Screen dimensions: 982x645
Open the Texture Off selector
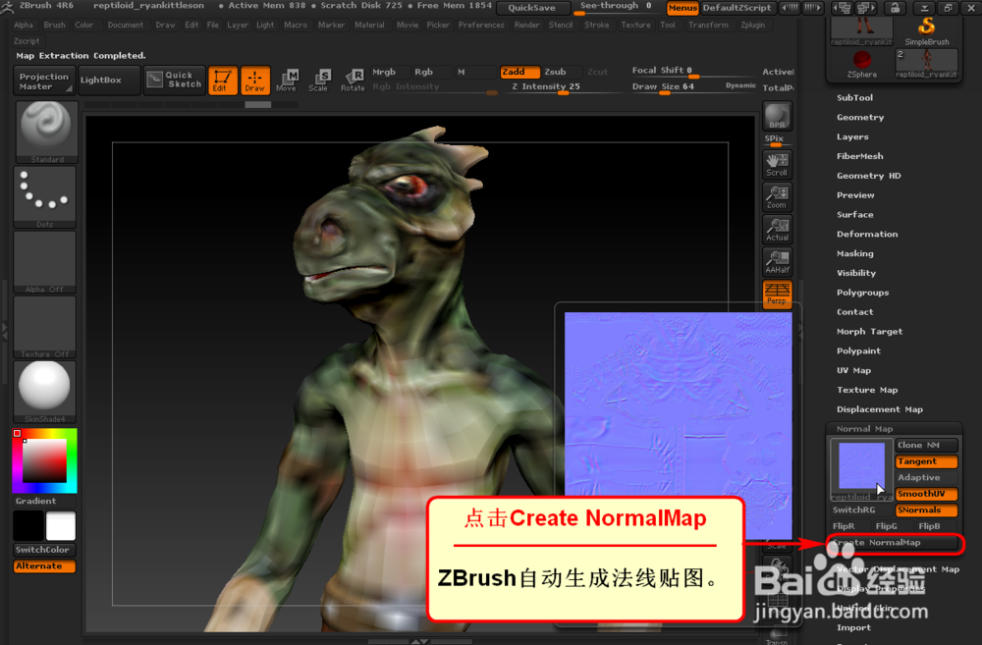point(44,327)
